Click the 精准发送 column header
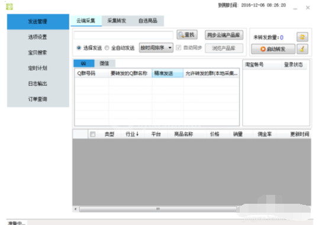Viewport: 332px width, 225px height. click(167, 73)
